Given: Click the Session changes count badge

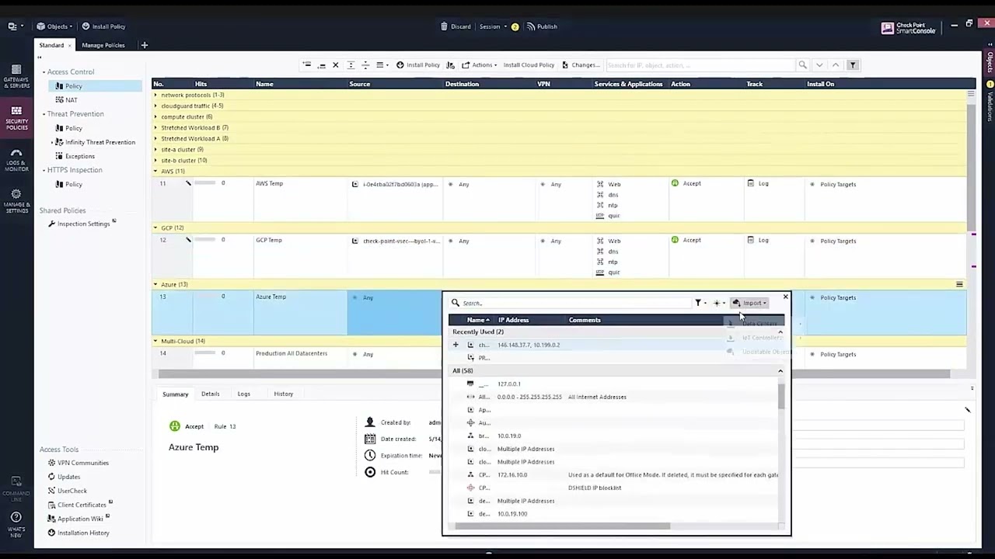Looking at the screenshot, I should [x=515, y=26].
